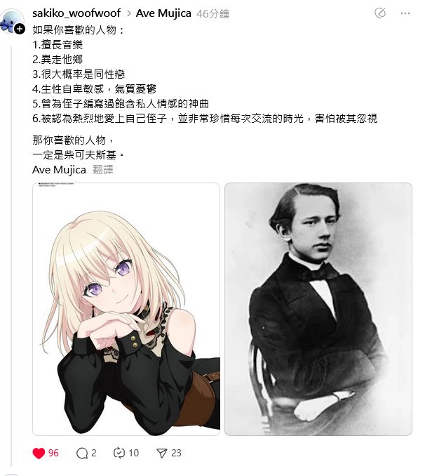
Task: Open the black-and-white portrait photo
Action: [x=318, y=309]
